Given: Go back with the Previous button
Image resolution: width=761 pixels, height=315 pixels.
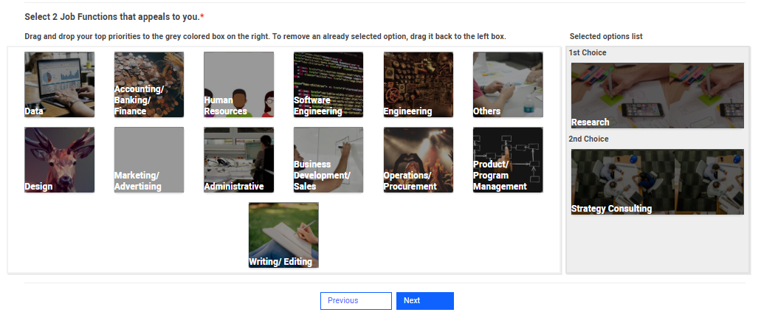Looking at the screenshot, I should 356,301.
